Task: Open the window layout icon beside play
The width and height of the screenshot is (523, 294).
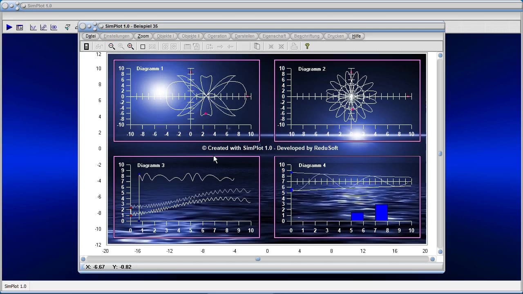Action: pyautogui.click(x=20, y=27)
